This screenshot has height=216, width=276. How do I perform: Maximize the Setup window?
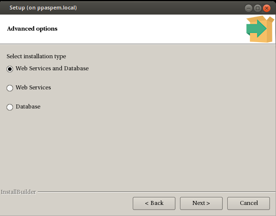pos(257,8)
